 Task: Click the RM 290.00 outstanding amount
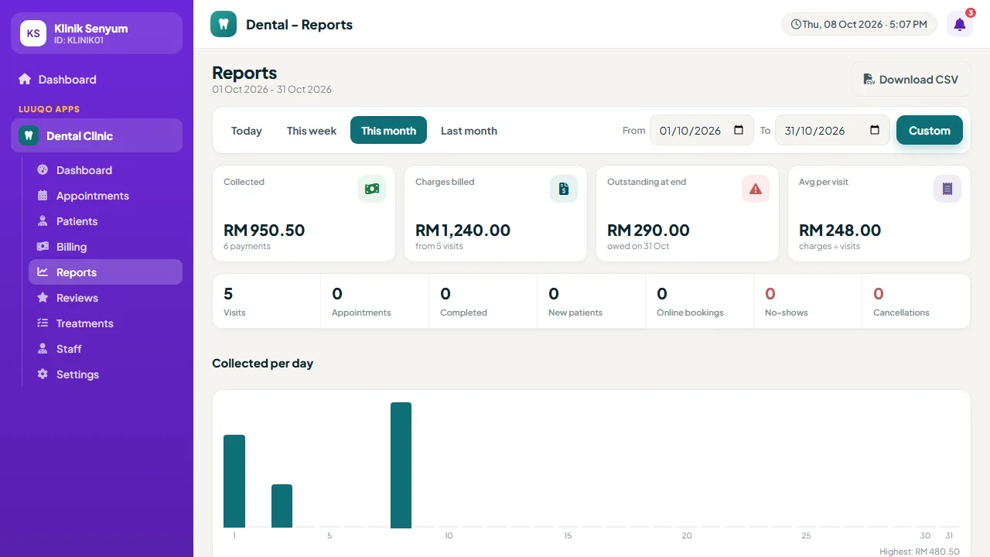pyautogui.click(x=648, y=230)
